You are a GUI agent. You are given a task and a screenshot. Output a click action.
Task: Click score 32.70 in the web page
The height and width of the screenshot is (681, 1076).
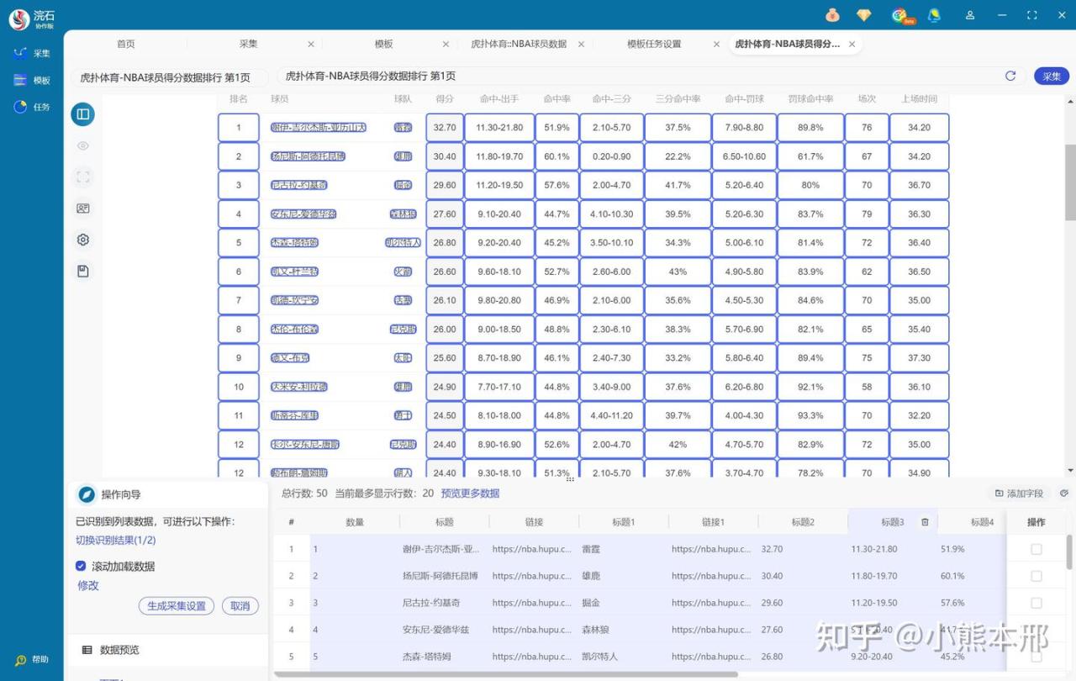pyautogui.click(x=445, y=128)
